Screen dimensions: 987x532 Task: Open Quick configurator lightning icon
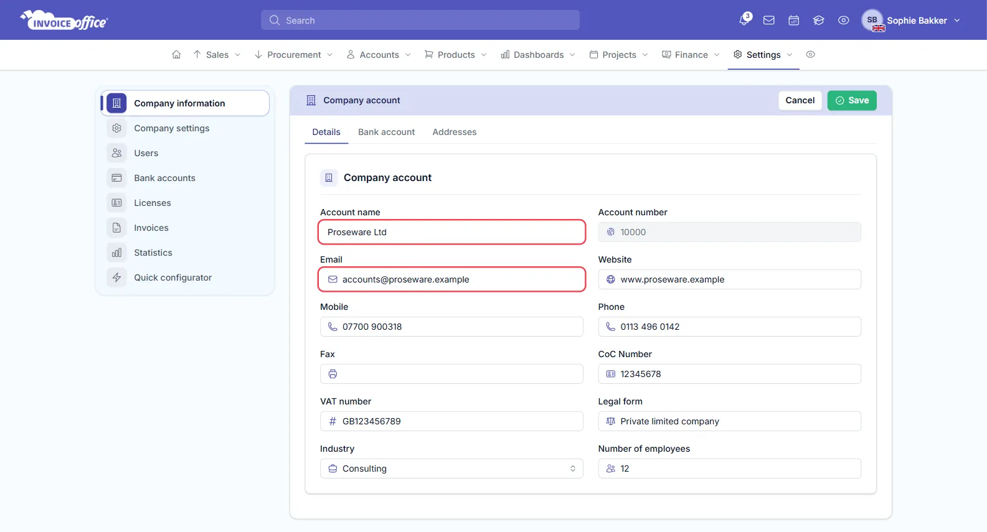pyautogui.click(x=116, y=278)
